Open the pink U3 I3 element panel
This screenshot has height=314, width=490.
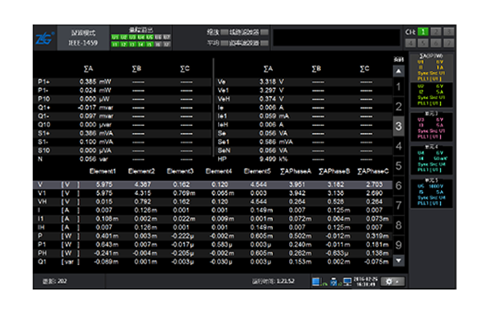[431, 126]
